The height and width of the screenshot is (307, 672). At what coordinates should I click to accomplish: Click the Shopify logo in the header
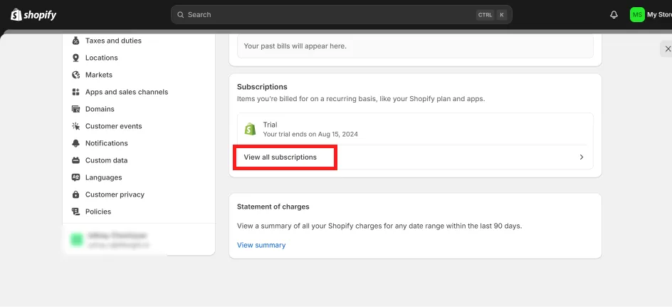point(33,14)
